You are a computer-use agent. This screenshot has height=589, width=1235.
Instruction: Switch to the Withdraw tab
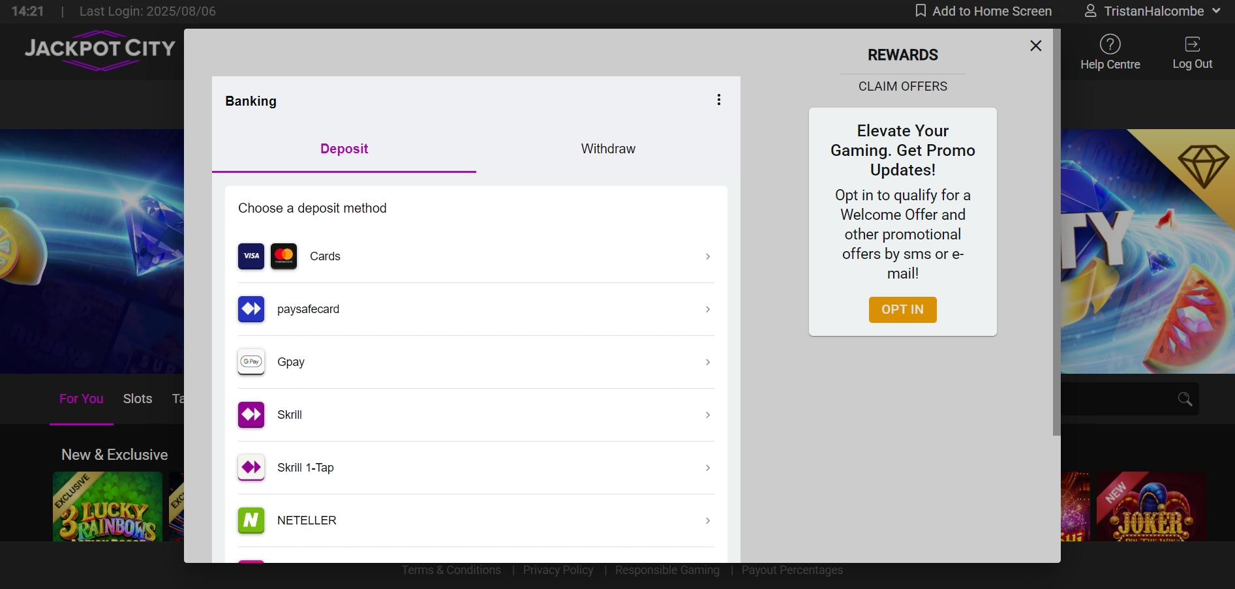click(x=608, y=149)
